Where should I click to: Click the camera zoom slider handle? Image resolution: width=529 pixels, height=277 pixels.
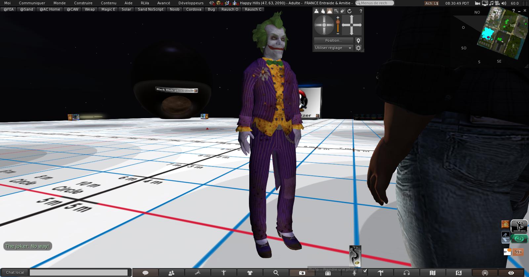(338, 23)
